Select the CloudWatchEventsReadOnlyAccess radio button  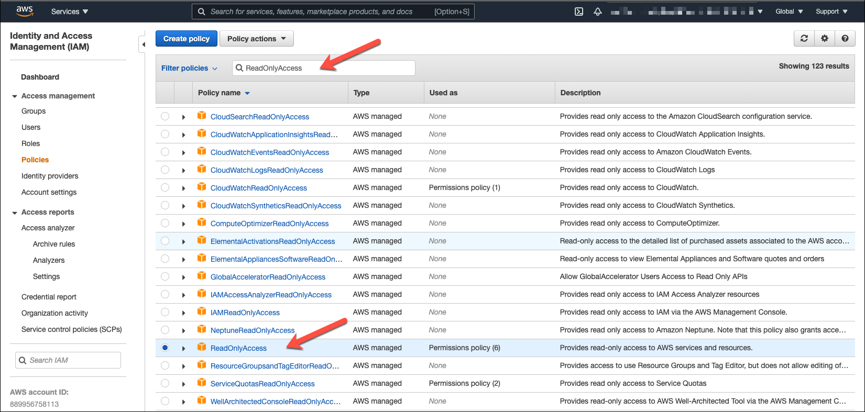point(165,152)
